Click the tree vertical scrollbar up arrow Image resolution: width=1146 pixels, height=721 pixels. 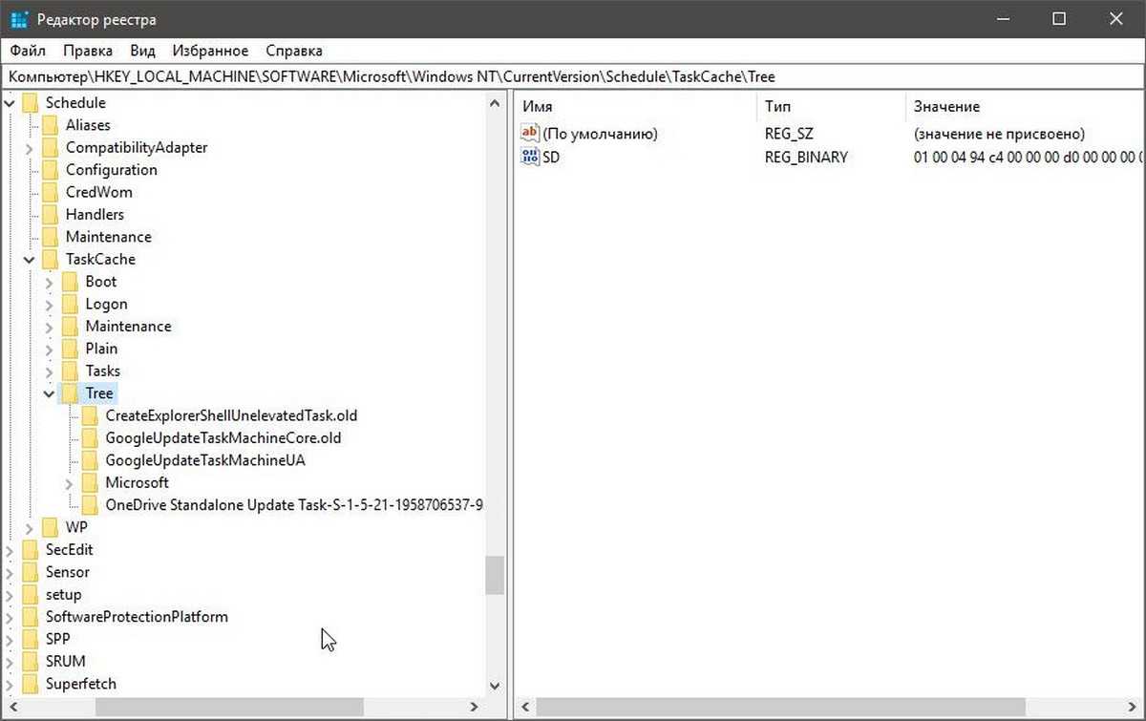point(494,102)
